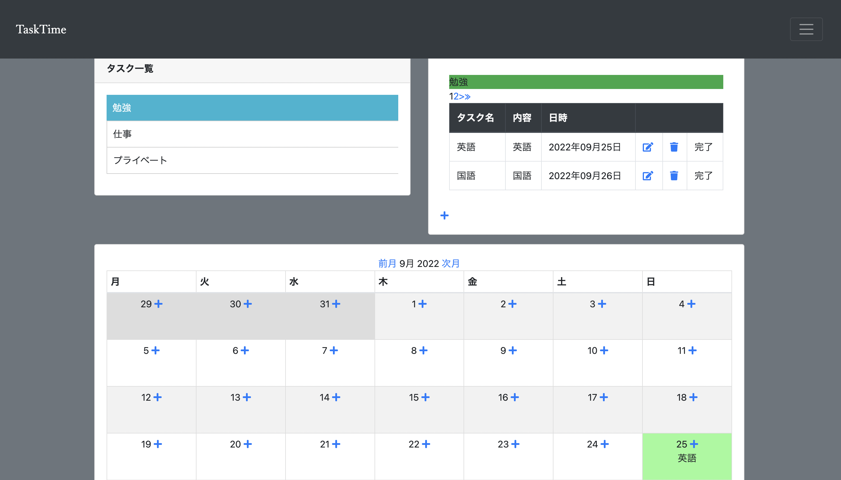Add task on calendar day 22
Image resolution: width=841 pixels, height=480 pixels.
[426, 444]
